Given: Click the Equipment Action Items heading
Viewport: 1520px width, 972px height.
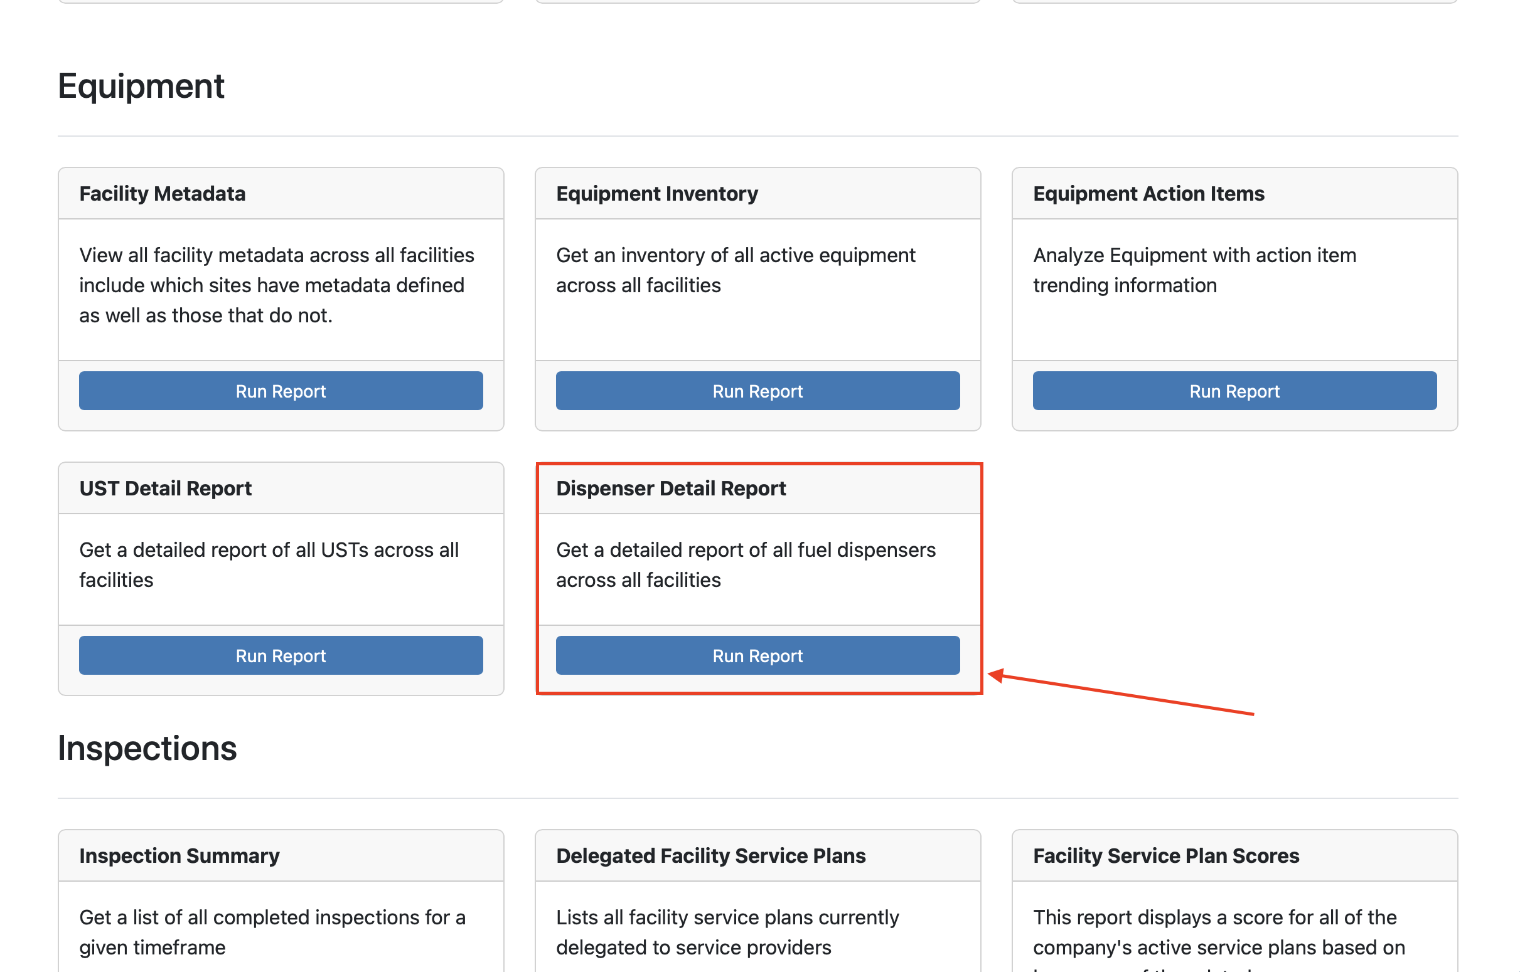Looking at the screenshot, I should [x=1148, y=193].
